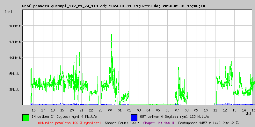Click the 10Mbit y-axis label

click(x=15, y=58)
